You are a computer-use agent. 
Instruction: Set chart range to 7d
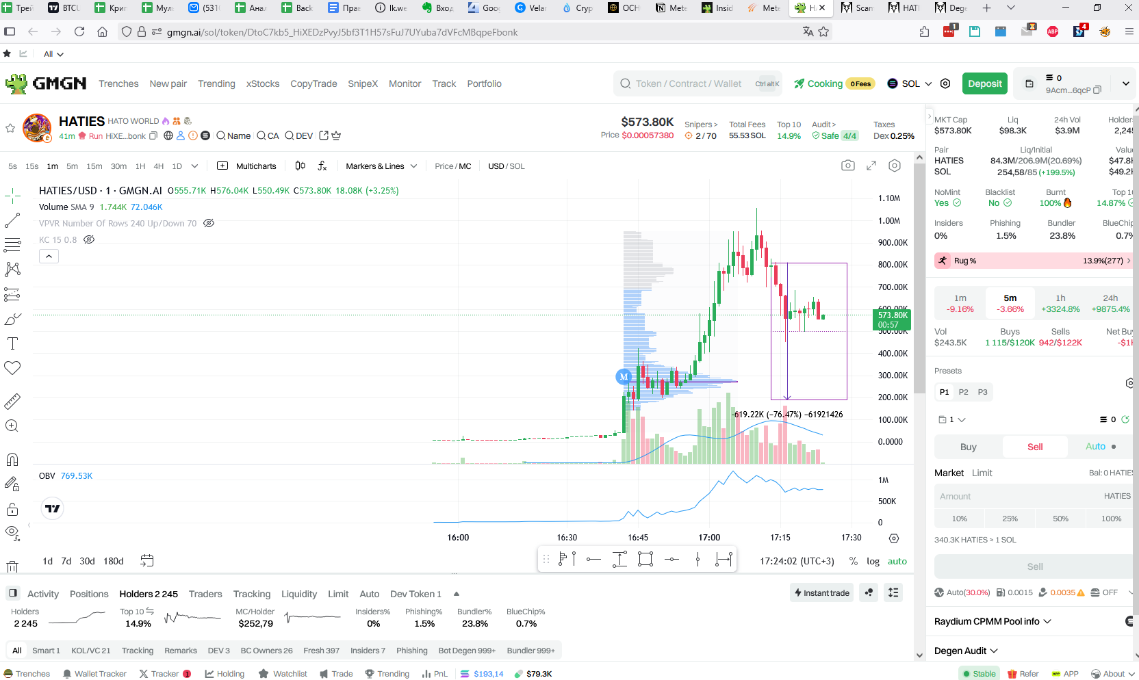point(66,561)
